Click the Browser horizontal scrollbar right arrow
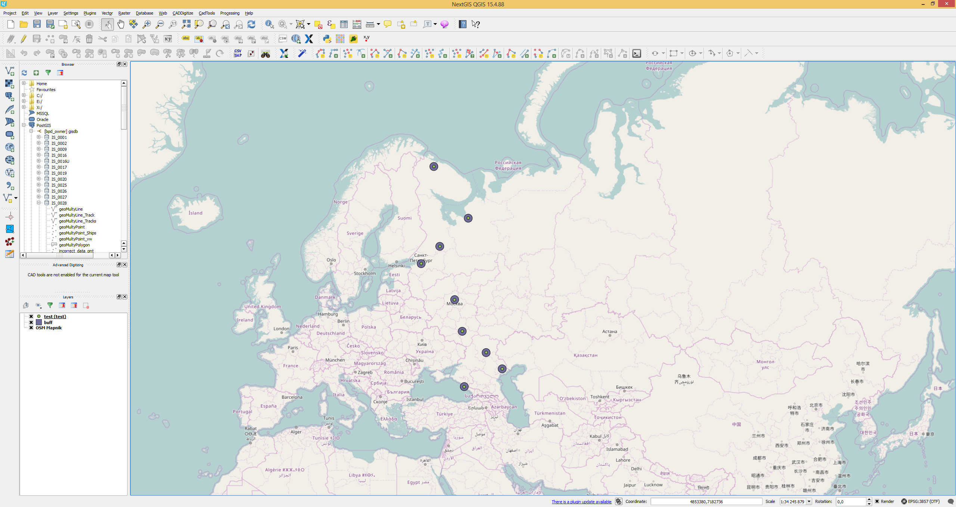Screen dimensions: 956x507 coord(118,255)
